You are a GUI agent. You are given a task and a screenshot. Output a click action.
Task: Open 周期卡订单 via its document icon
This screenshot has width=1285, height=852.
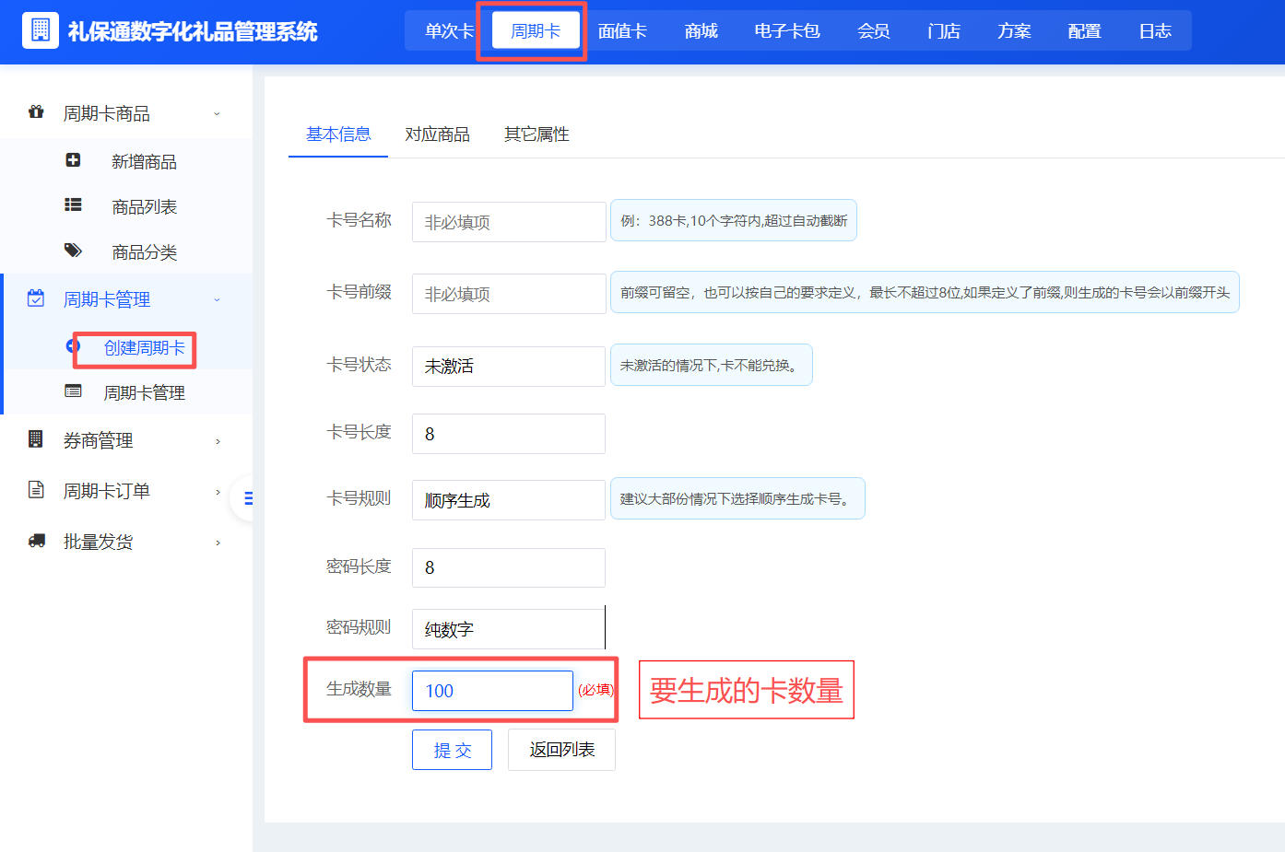pyautogui.click(x=36, y=490)
